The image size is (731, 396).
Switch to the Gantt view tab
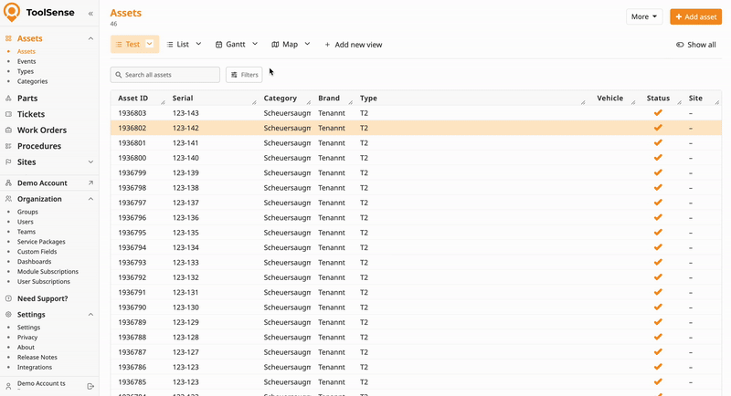(237, 44)
